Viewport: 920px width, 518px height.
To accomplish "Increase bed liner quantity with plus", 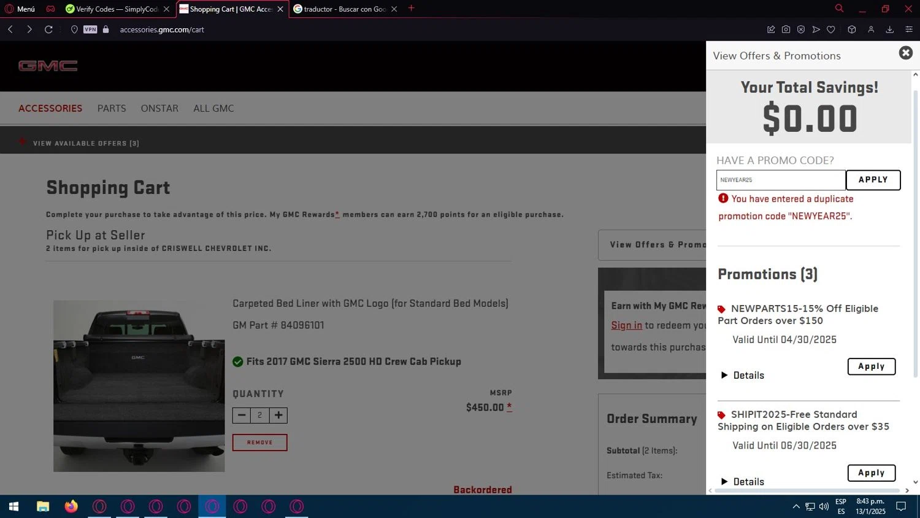I will 278,416.
